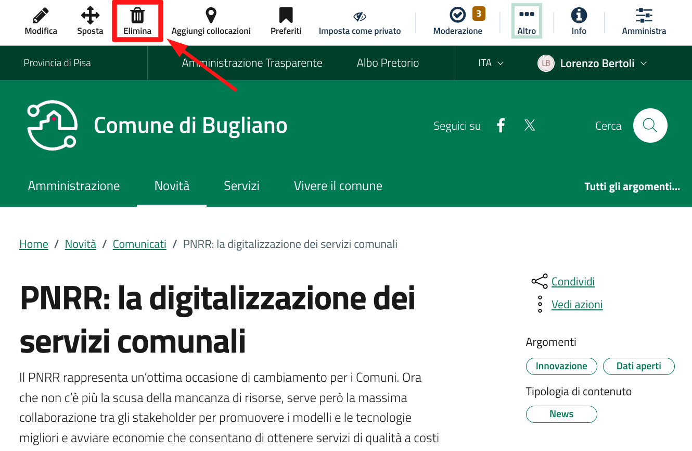Open the Moderazione panel
Image resolution: width=692 pixels, height=451 pixels.
click(457, 16)
